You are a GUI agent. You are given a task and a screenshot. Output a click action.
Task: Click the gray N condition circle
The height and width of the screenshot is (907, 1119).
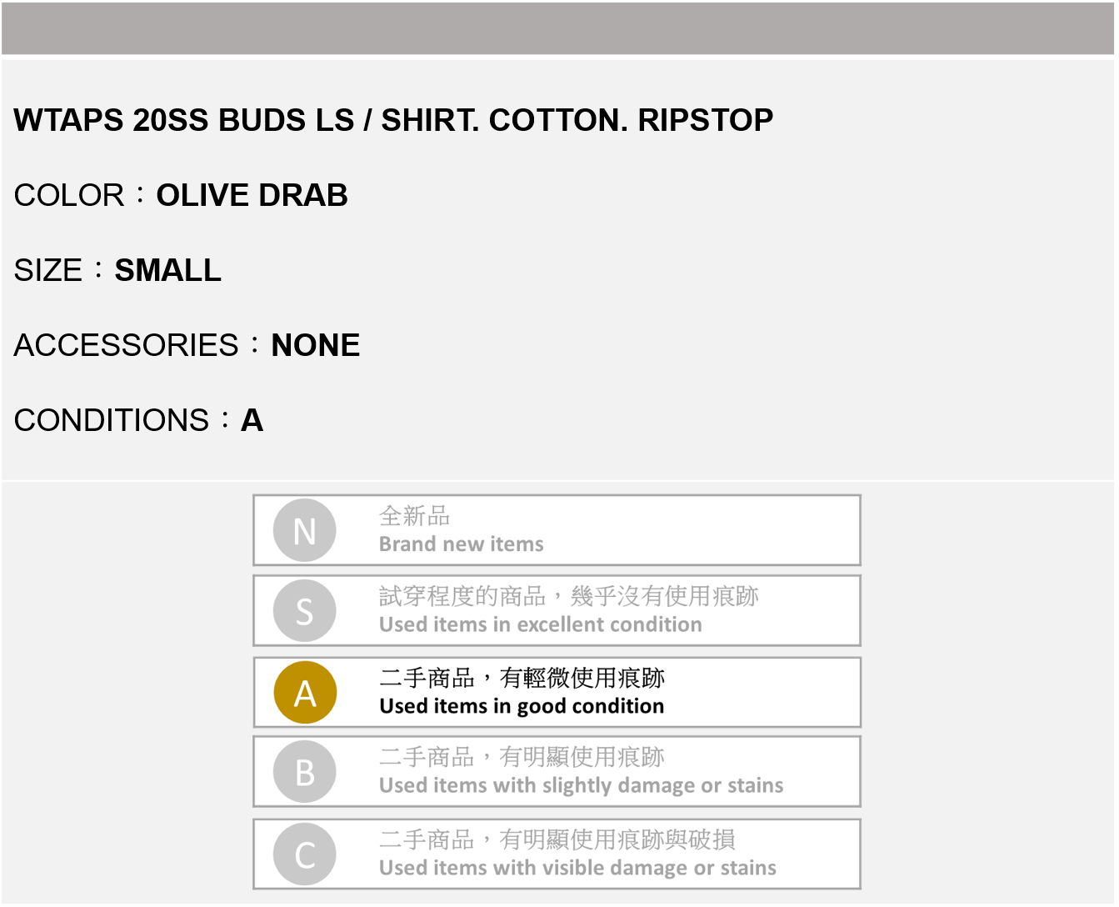[305, 530]
